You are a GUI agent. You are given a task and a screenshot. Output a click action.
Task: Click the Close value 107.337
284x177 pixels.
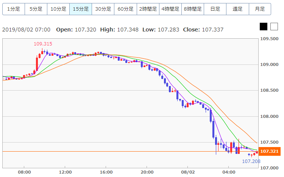tap(213, 30)
